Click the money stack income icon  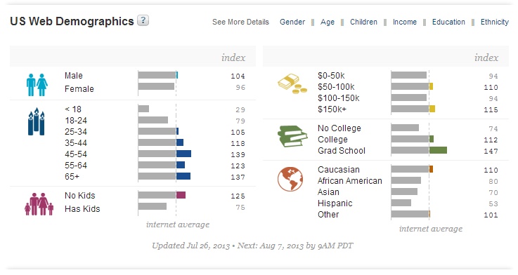[x=292, y=83]
